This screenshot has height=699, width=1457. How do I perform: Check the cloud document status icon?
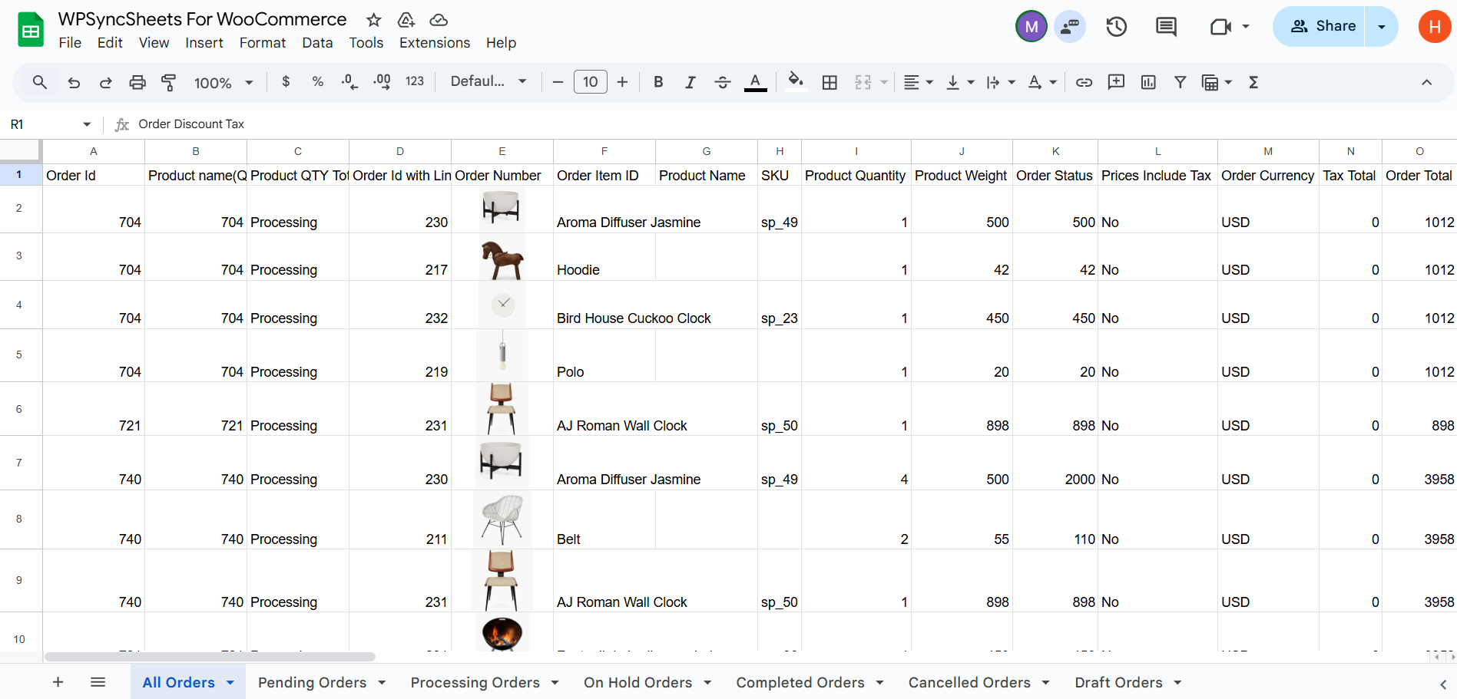click(x=439, y=20)
